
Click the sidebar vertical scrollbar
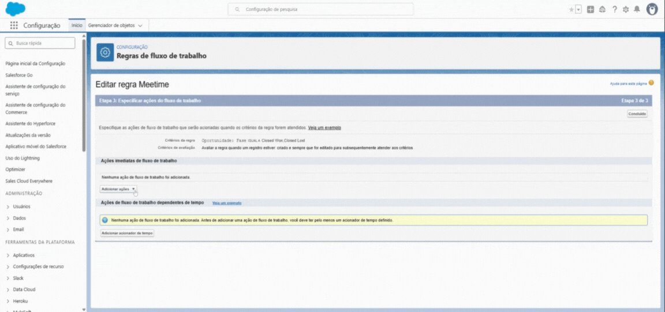coord(84,95)
